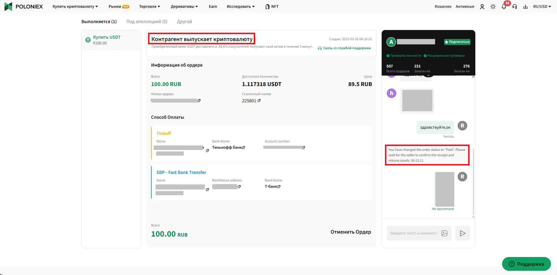This screenshot has height=275, width=557.
Task: Open the image sent by h
Action: coord(417,101)
